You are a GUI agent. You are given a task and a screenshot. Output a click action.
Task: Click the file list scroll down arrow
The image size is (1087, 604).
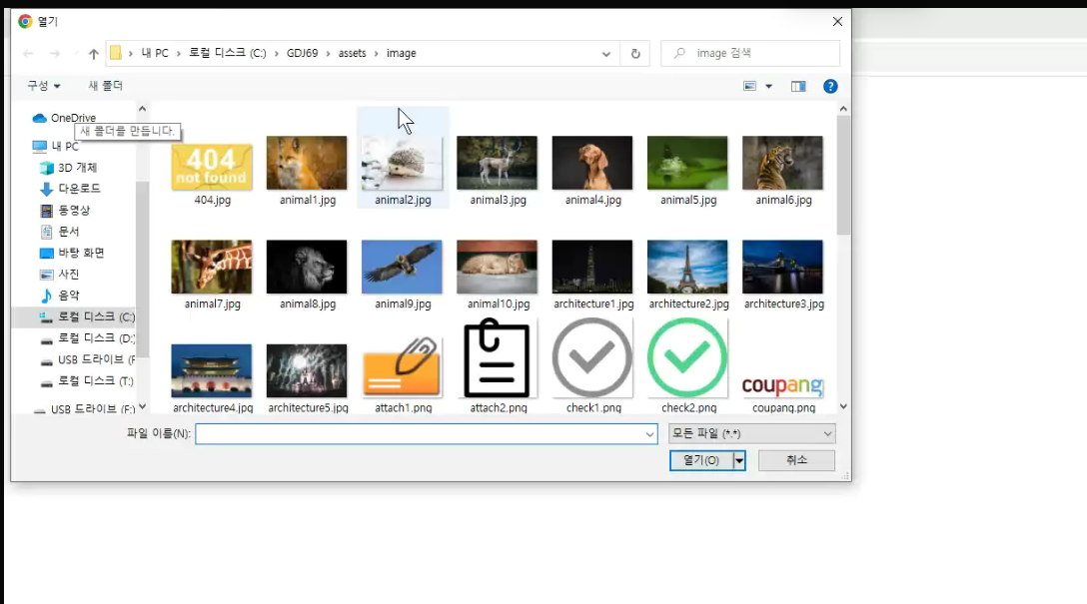point(843,406)
